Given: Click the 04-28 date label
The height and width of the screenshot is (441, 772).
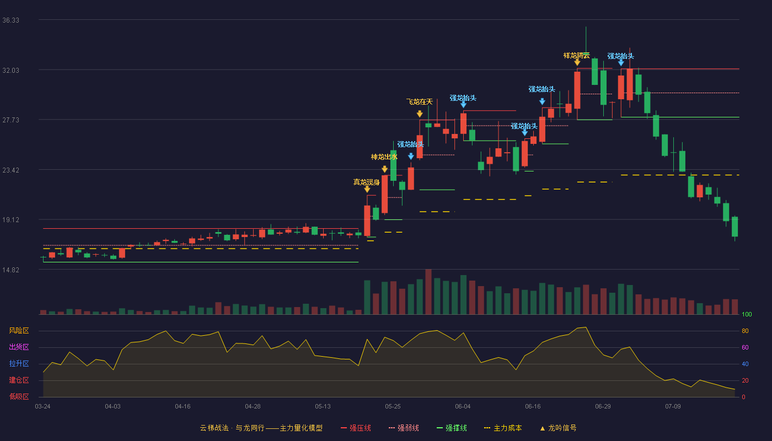Looking at the screenshot, I should coord(253,406).
